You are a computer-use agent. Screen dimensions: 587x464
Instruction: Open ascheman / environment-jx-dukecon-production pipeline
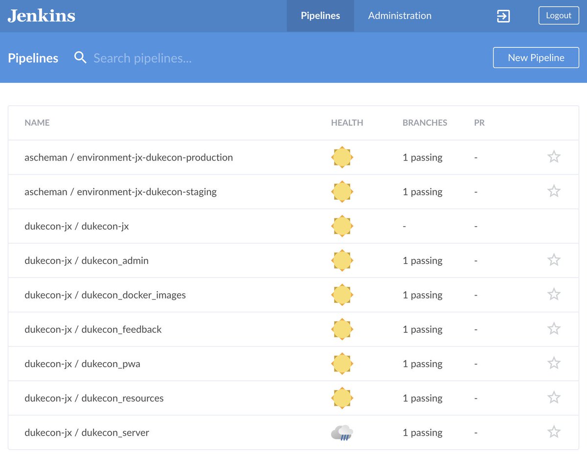coord(129,158)
